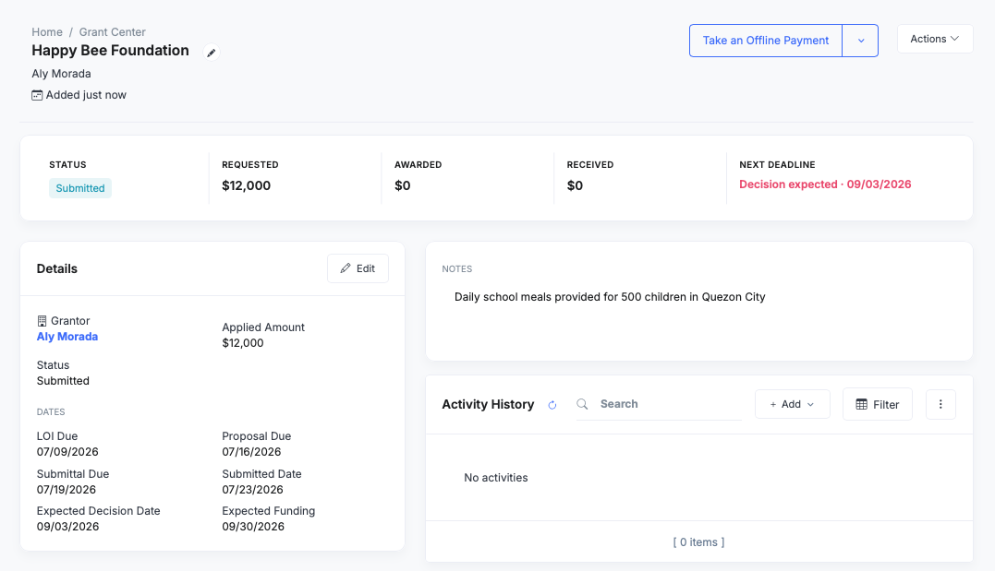995x571 pixels.
Task: Edit the grant Details
Action: (x=358, y=268)
